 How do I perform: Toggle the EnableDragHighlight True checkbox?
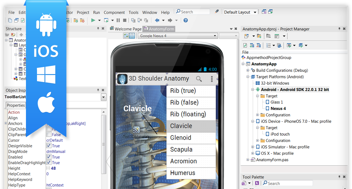(x=49, y=162)
